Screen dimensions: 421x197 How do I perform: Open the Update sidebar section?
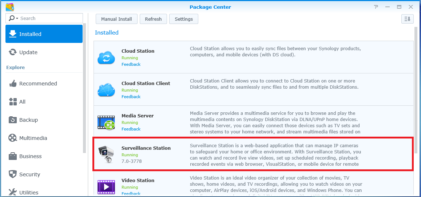click(x=44, y=52)
